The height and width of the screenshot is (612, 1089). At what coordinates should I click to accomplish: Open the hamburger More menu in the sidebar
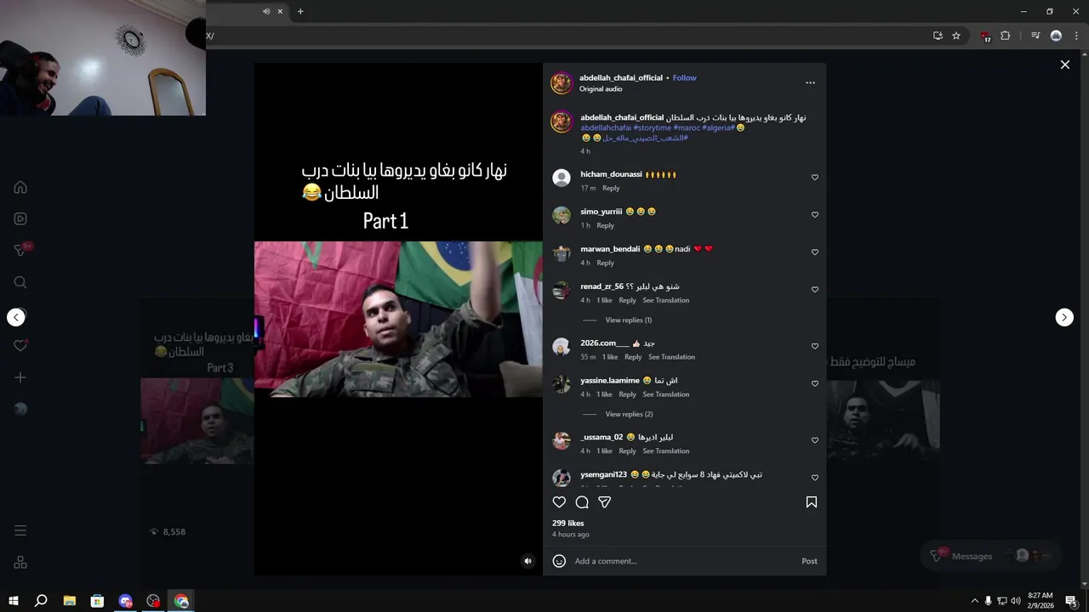pos(20,530)
